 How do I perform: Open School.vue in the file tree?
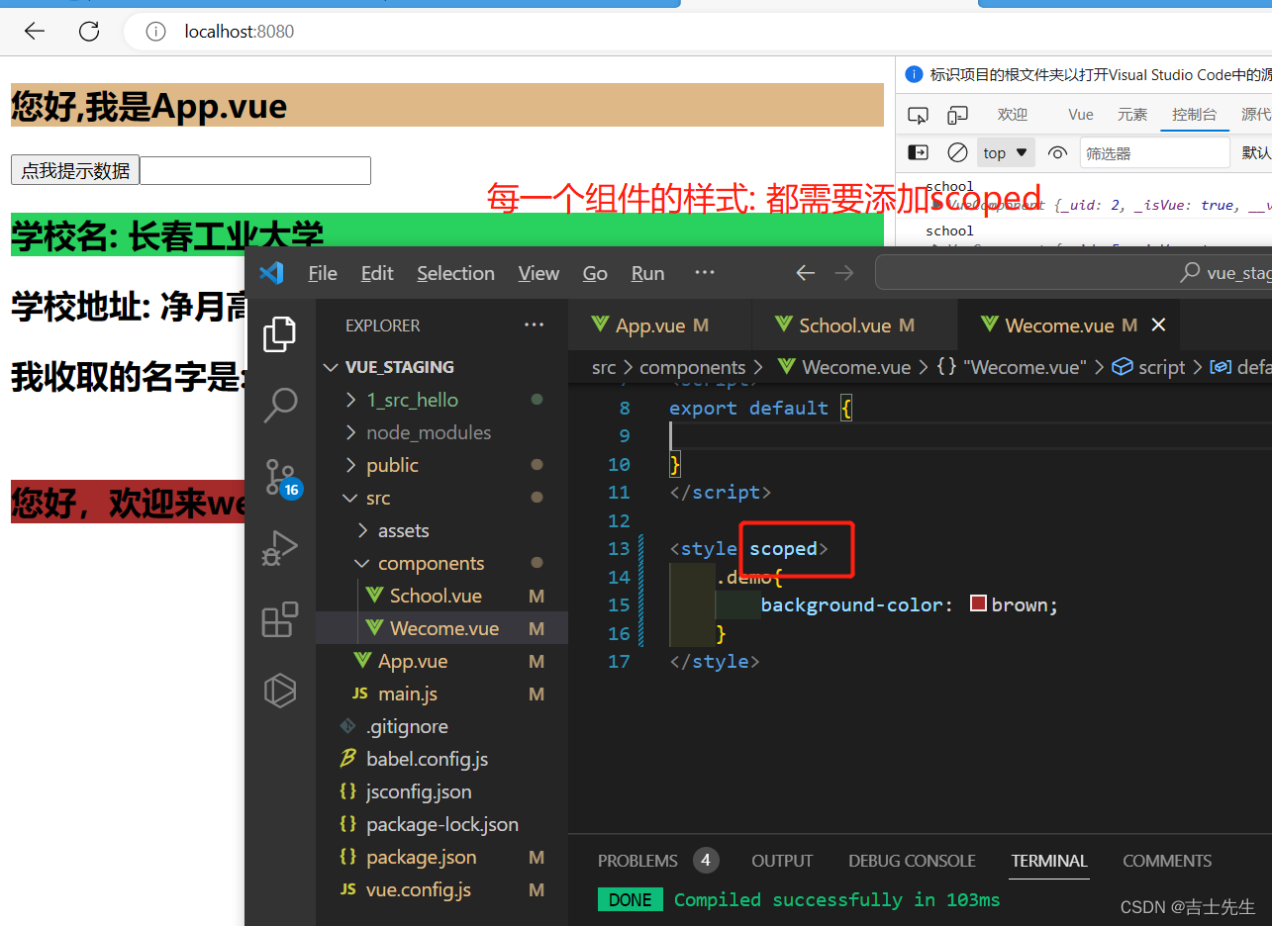pyautogui.click(x=442, y=596)
